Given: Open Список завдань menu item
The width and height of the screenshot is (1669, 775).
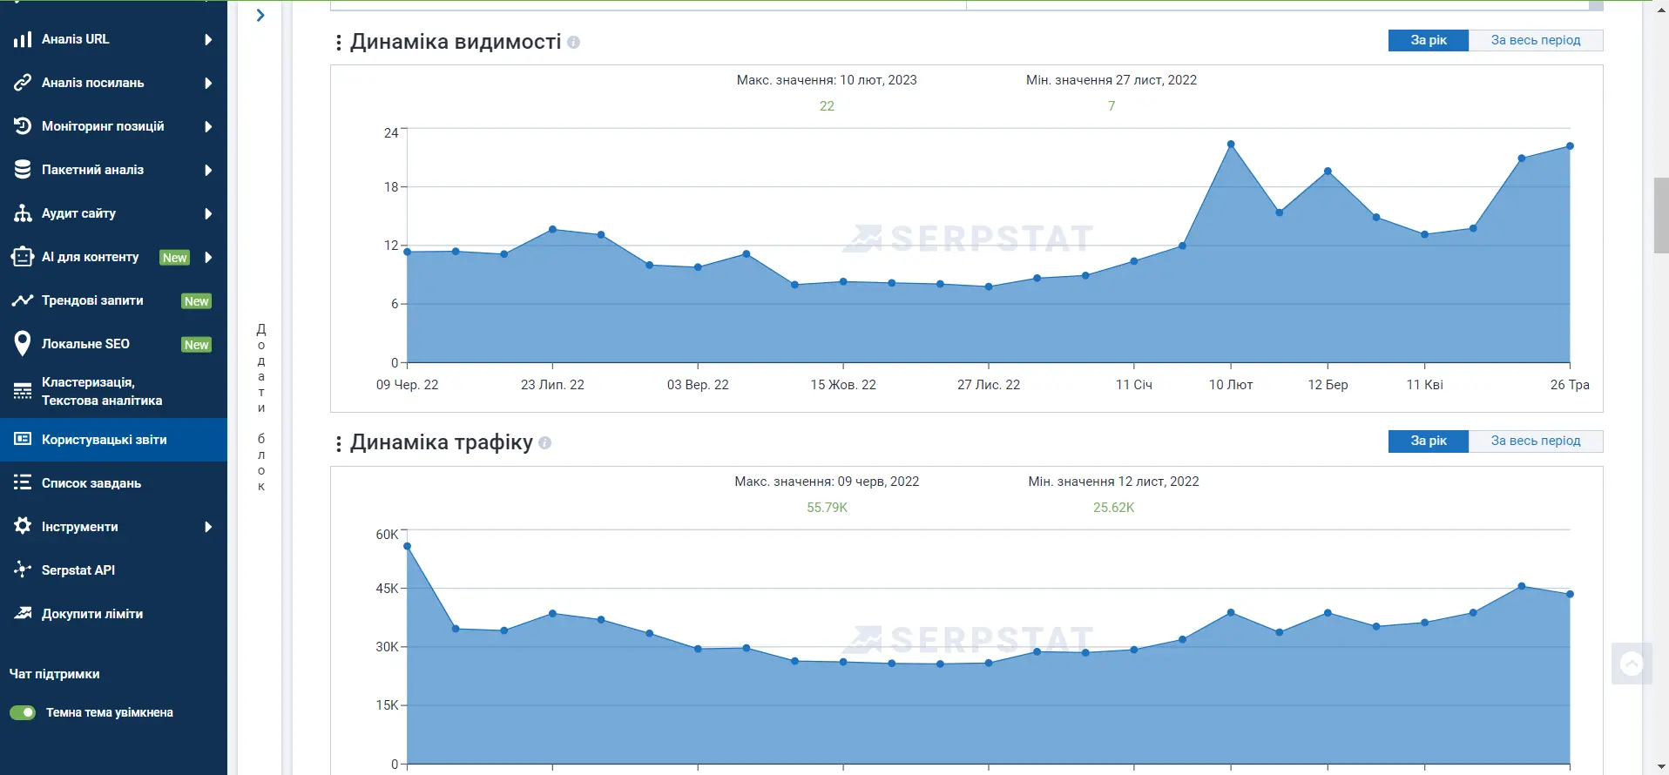Looking at the screenshot, I should tap(113, 483).
